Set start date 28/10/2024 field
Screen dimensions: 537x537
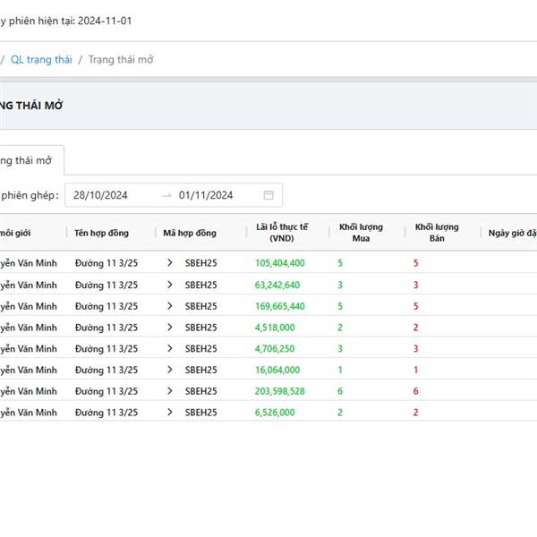100,195
